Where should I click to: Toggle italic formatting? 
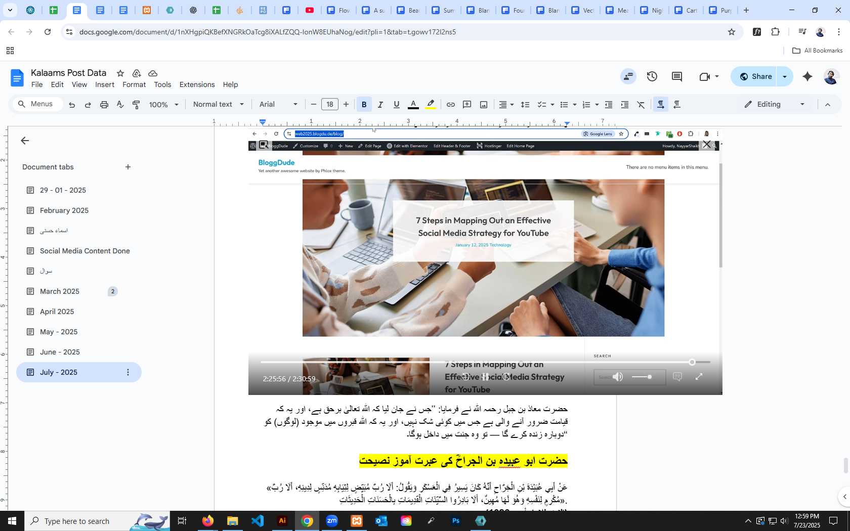[x=380, y=105]
